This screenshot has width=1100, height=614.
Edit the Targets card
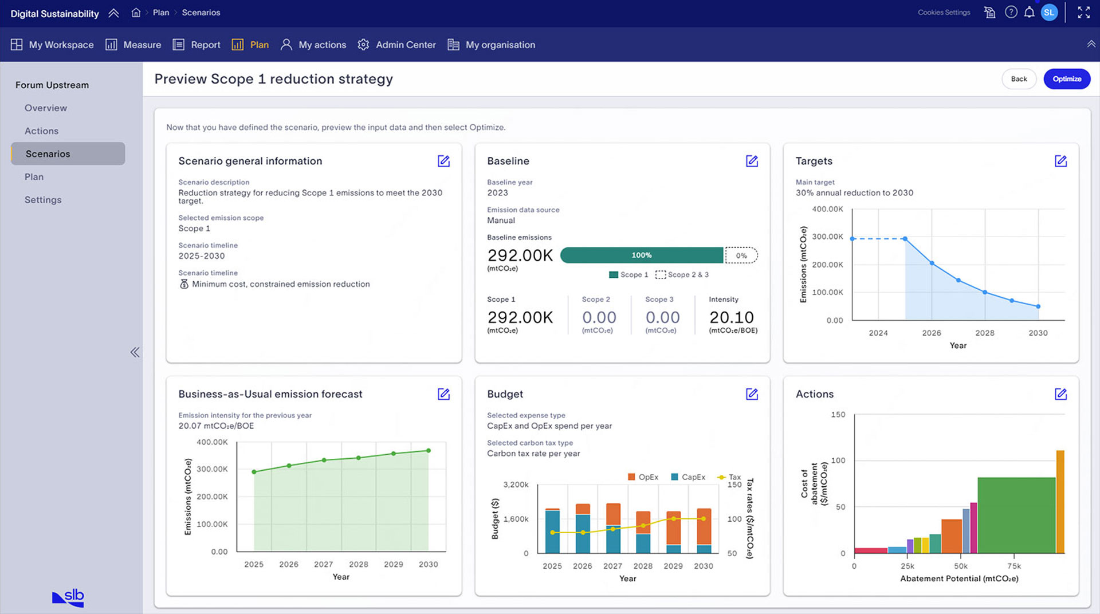point(1060,161)
